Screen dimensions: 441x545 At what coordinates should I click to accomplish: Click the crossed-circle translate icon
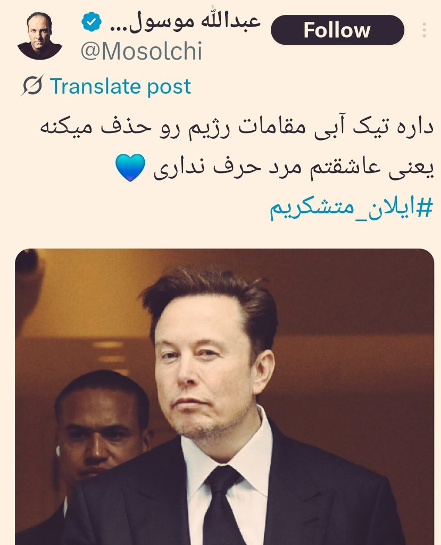point(32,86)
